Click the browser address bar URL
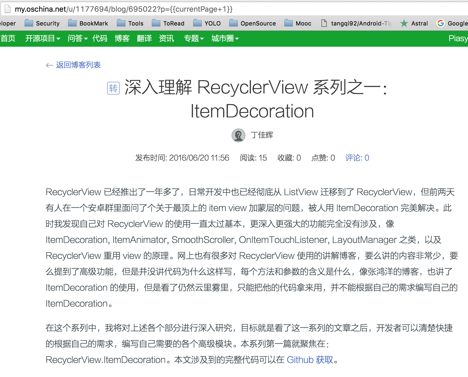This screenshot has height=377, width=468. point(123,9)
